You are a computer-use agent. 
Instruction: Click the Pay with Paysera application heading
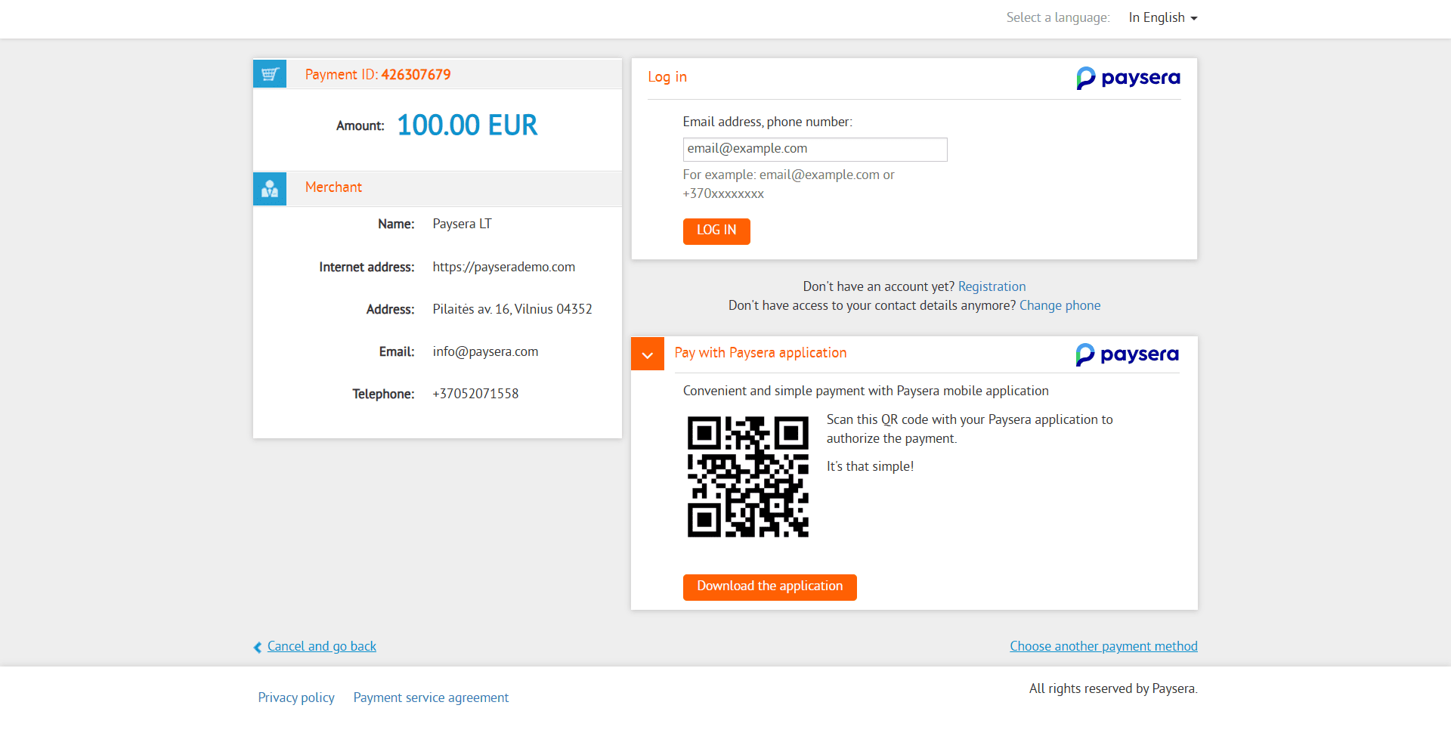[x=760, y=353]
